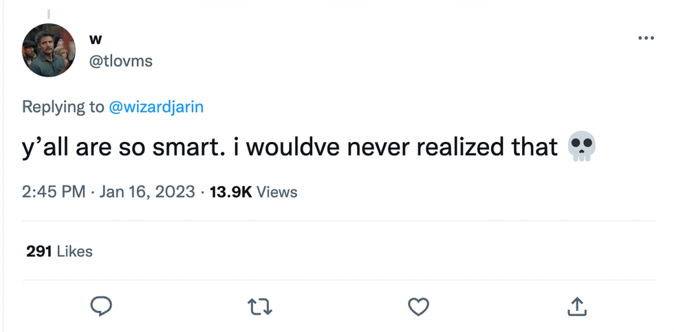This screenshot has height=332, width=674.
Task: Open the @wizardjarin mention link
Action: 156,107
